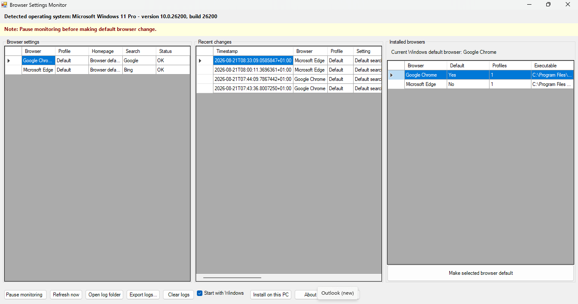The image size is (578, 304).
Task: Select the 2026-08-21T08:00:11 timestamp cell
Action: 253,70
